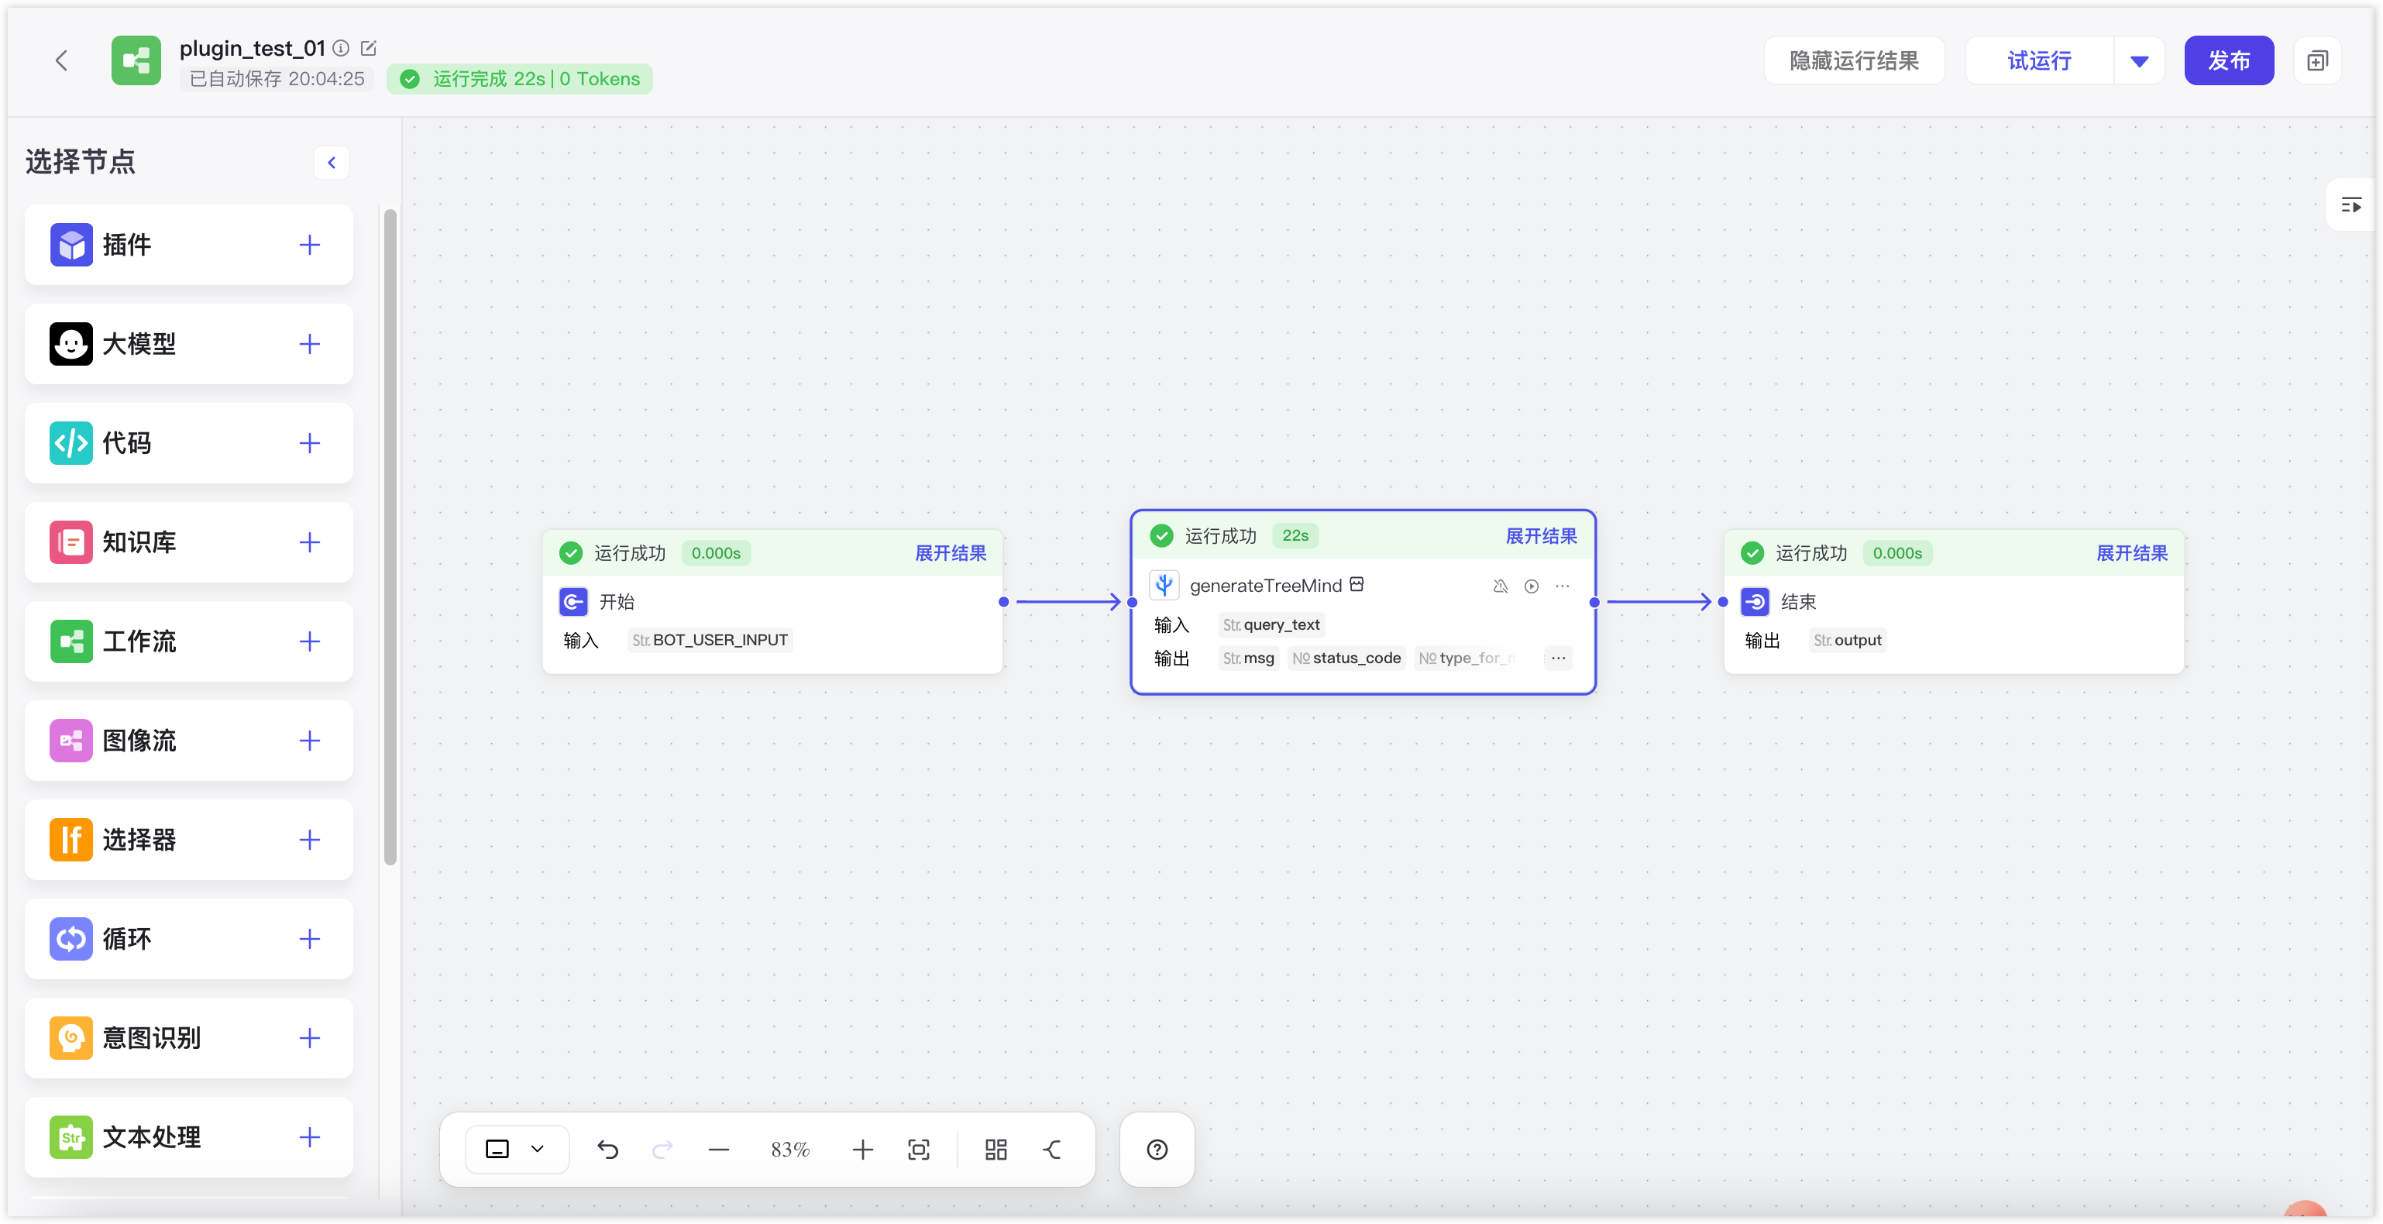Toggle the right side panel icon
The image size is (2383, 1224).
2350,205
